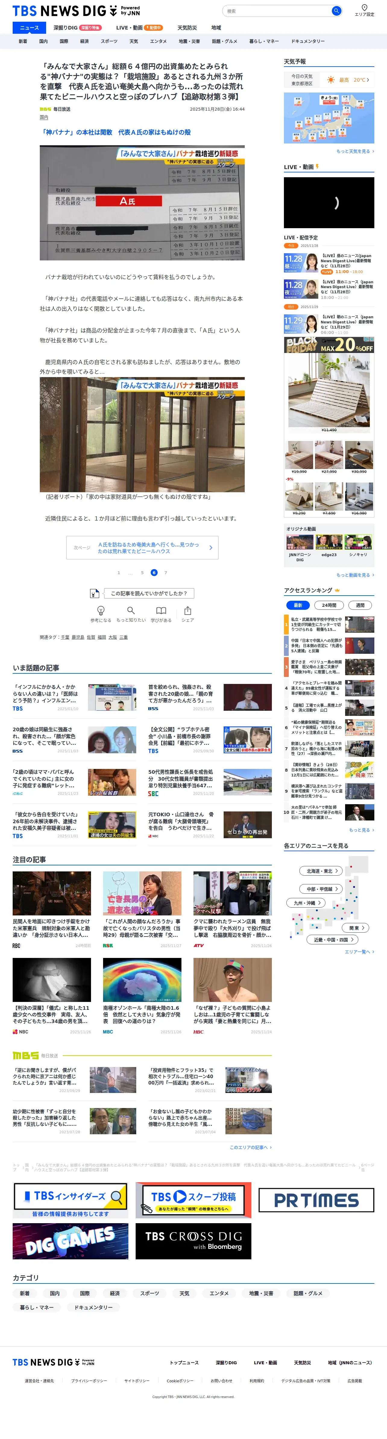This screenshot has height=1439, width=387.
Task: Click the MBS 毎日放送 logo under headline
Action: tap(55, 109)
